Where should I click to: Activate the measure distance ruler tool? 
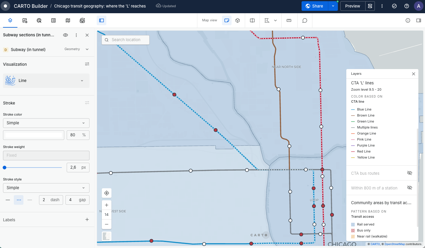pos(289,20)
